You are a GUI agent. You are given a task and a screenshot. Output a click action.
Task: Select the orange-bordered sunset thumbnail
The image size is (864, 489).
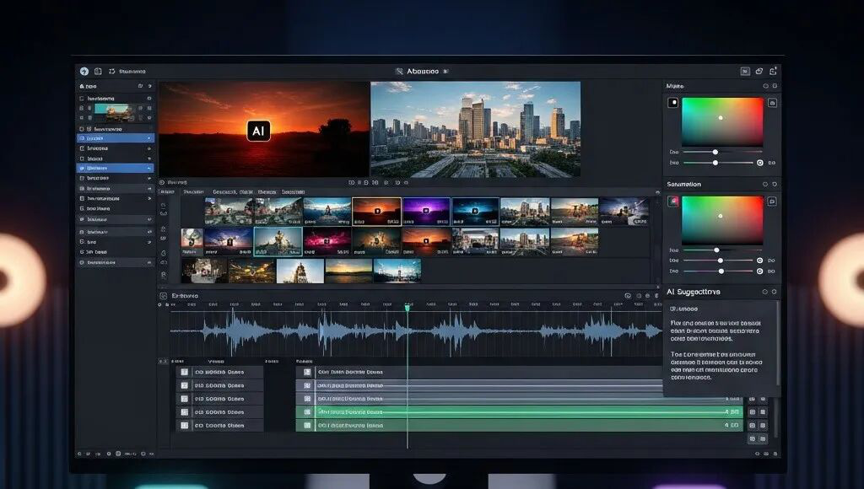coord(376,212)
